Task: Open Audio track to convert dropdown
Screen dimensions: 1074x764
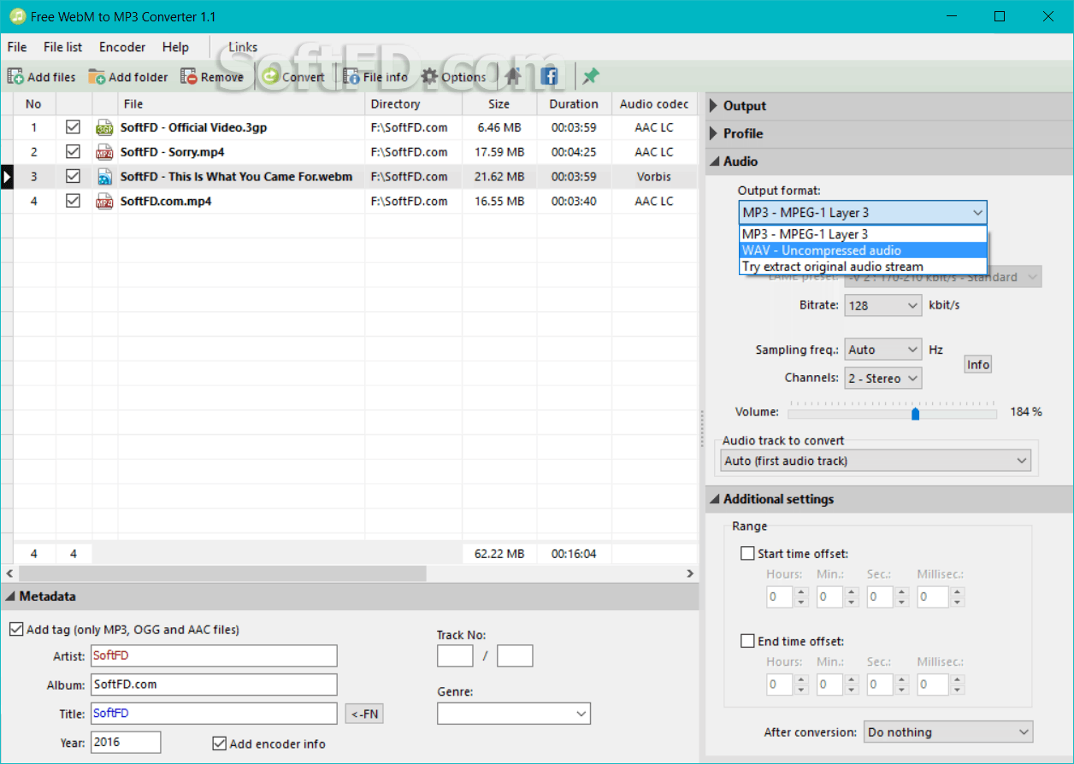Action: click(876, 461)
